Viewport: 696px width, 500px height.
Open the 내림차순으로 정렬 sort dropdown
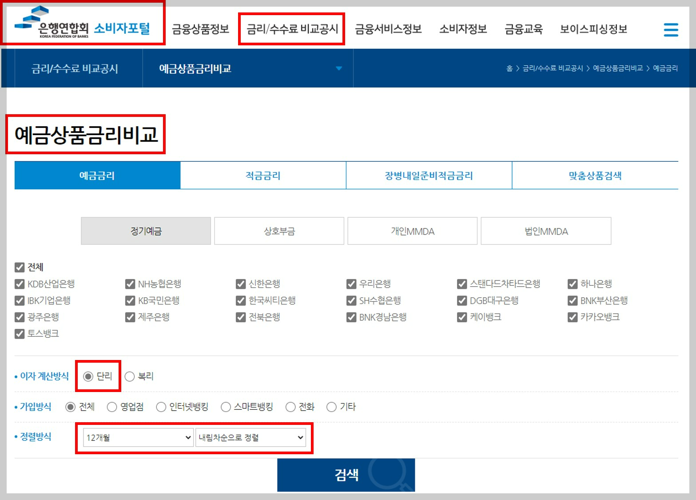pos(251,438)
